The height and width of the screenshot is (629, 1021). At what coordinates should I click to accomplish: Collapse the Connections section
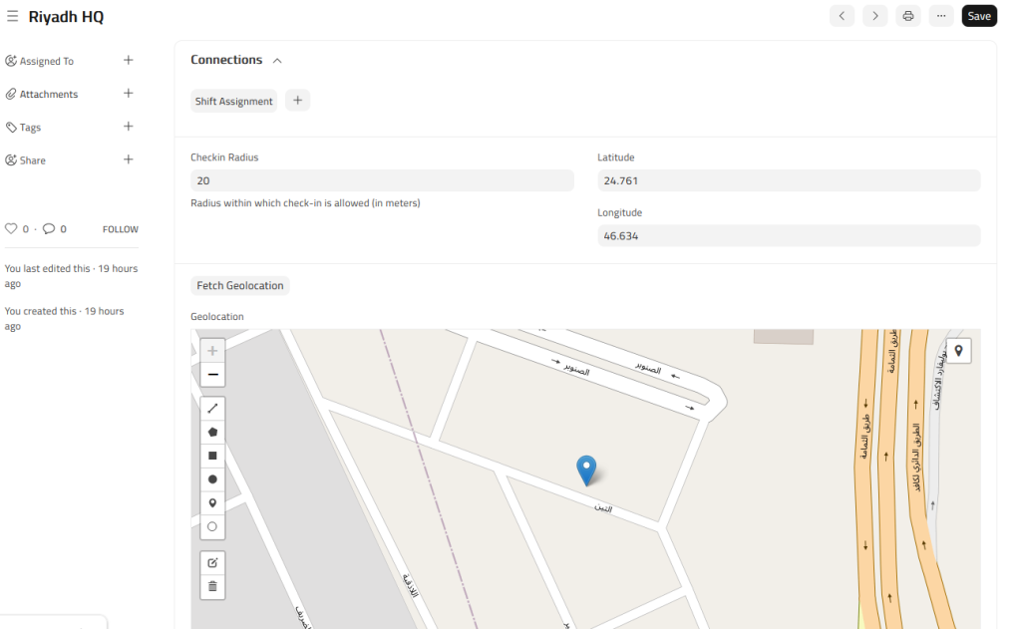coord(277,61)
